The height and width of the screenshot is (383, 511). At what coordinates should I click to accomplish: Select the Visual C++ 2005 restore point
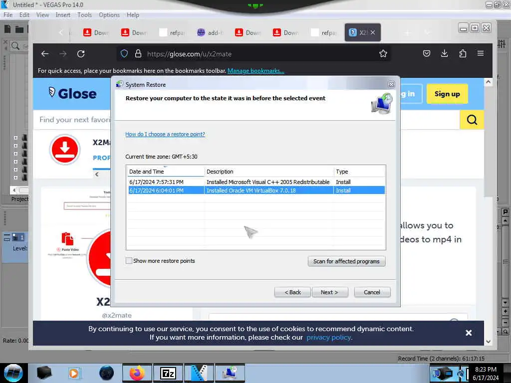pos(256,182)
